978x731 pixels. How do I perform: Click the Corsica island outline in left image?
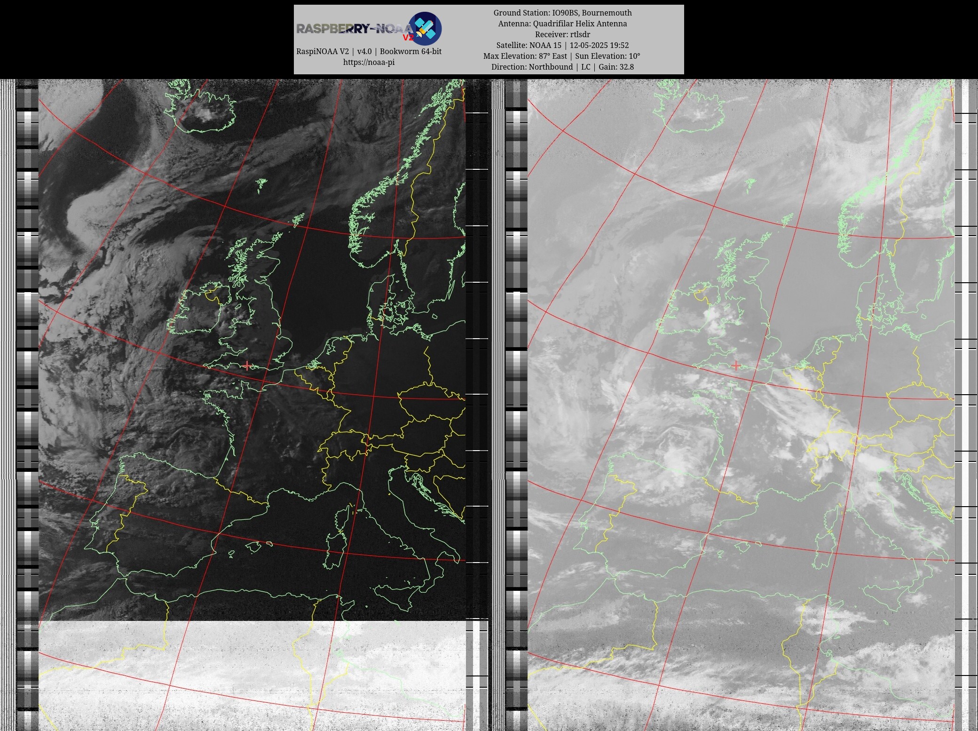pyautogui.click(x=341, y=518)
